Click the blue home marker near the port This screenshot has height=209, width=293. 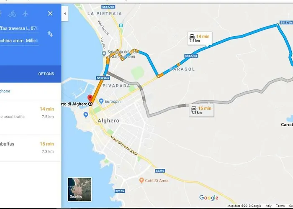tap(86, 115)
